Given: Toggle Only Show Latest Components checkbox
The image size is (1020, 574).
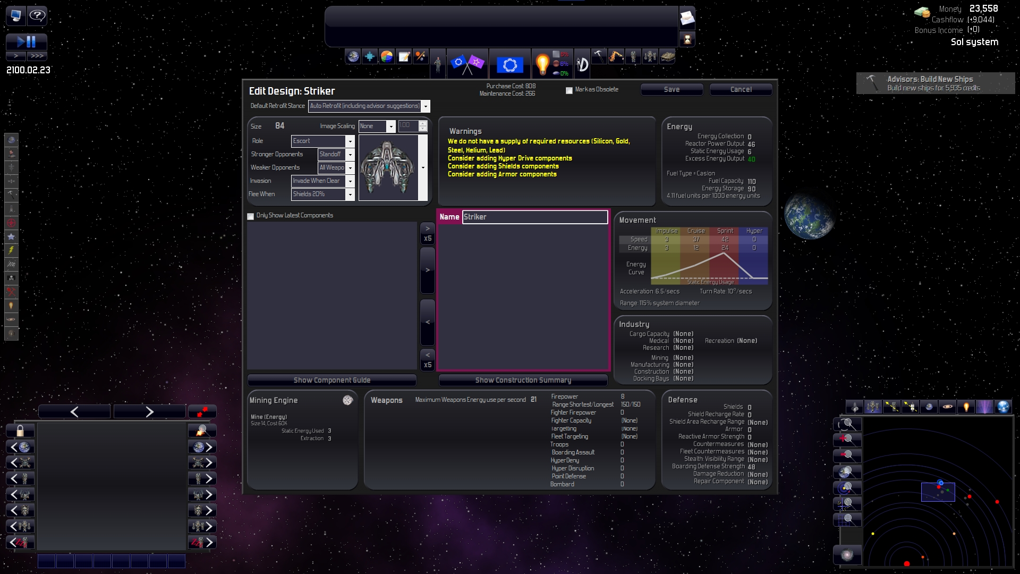Looking at the screenshot, I should [x=251, y=216].
